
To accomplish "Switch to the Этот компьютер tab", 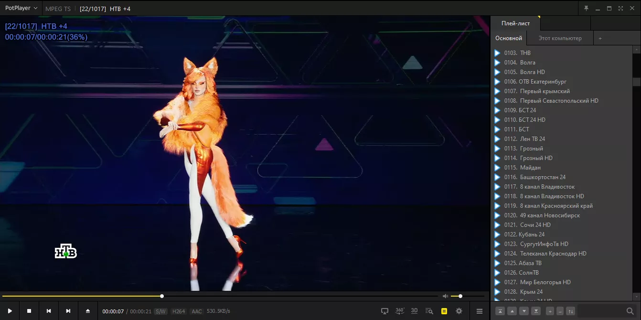I will pos(560,38).
